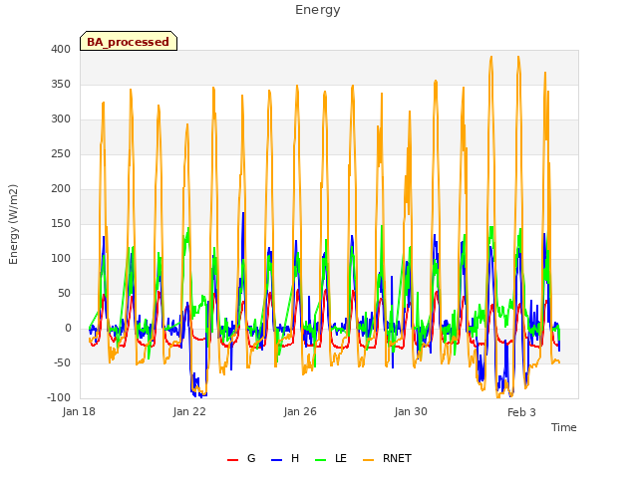Click the 250 y-axis tick label
638x478 pixels.
point(61,154)
